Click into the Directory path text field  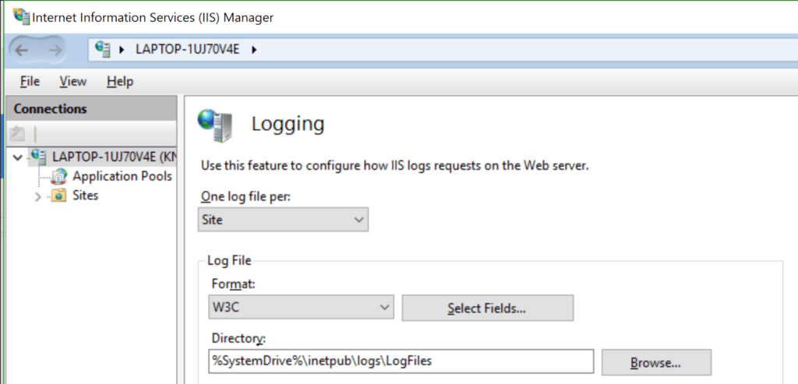point(401,361)
